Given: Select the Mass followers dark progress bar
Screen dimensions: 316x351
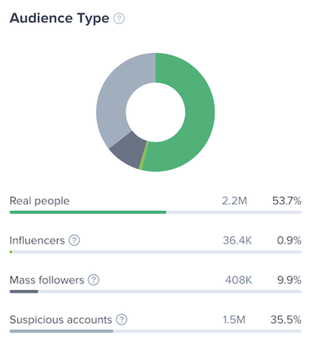Looking at the screenshot, I should pos(24,292).
